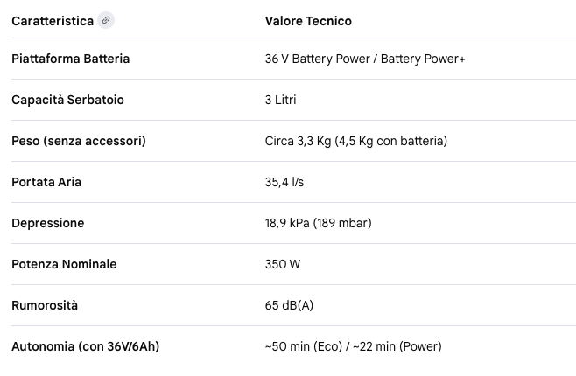Click the 3 Litri value
Image resolution: width=576 pixels, height=376 pixels.
[281, 100]
